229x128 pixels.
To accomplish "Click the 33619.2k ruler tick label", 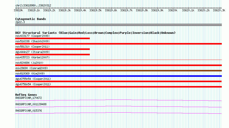I will click(x=49, y=10).
